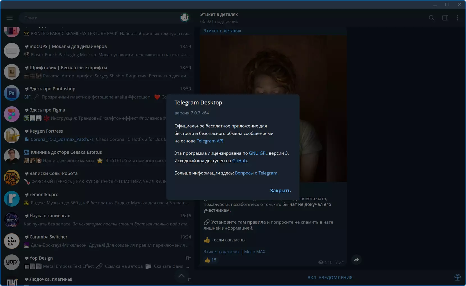Open the channel's three-dot options menu
This screenshot has width=466, height=286.
click(x=457, y=18)
